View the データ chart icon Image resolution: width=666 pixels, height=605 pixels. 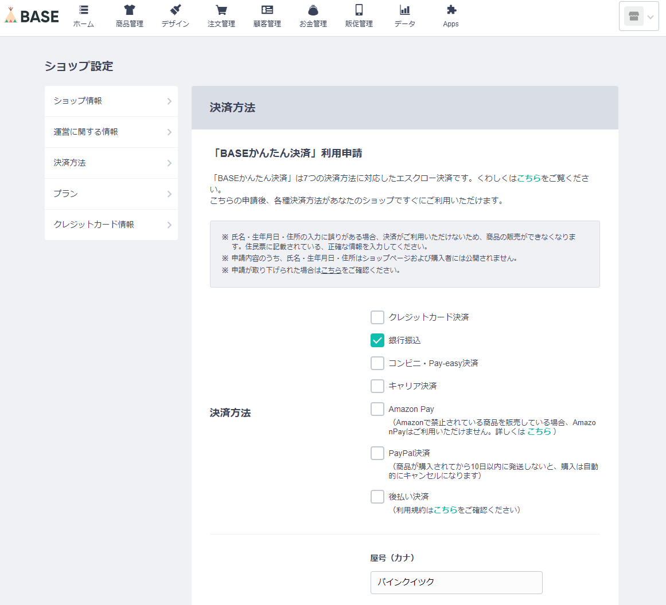(x=405, y=10)
